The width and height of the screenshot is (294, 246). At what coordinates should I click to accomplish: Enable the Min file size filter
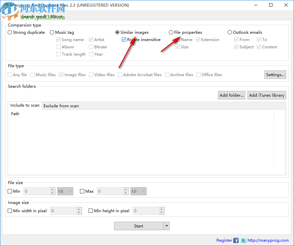coord(10,191)
